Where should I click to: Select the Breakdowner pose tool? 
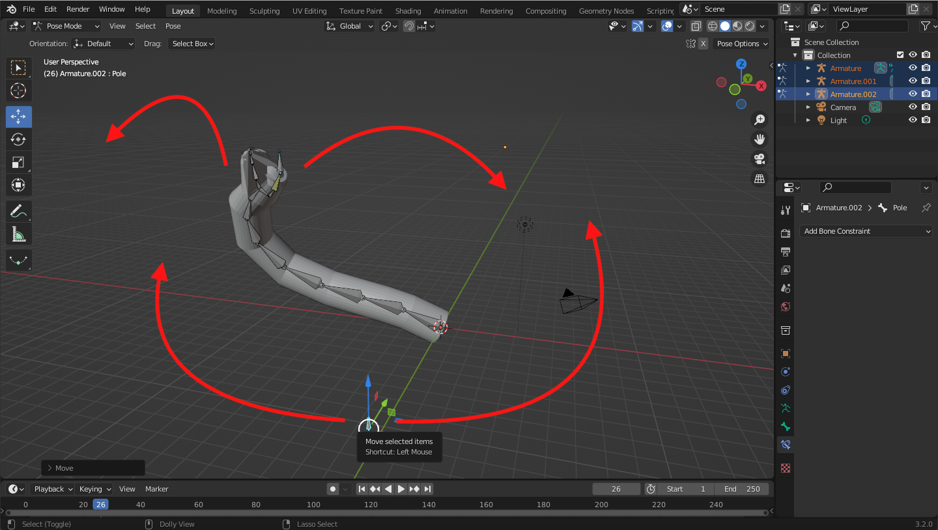coord(18,260)
